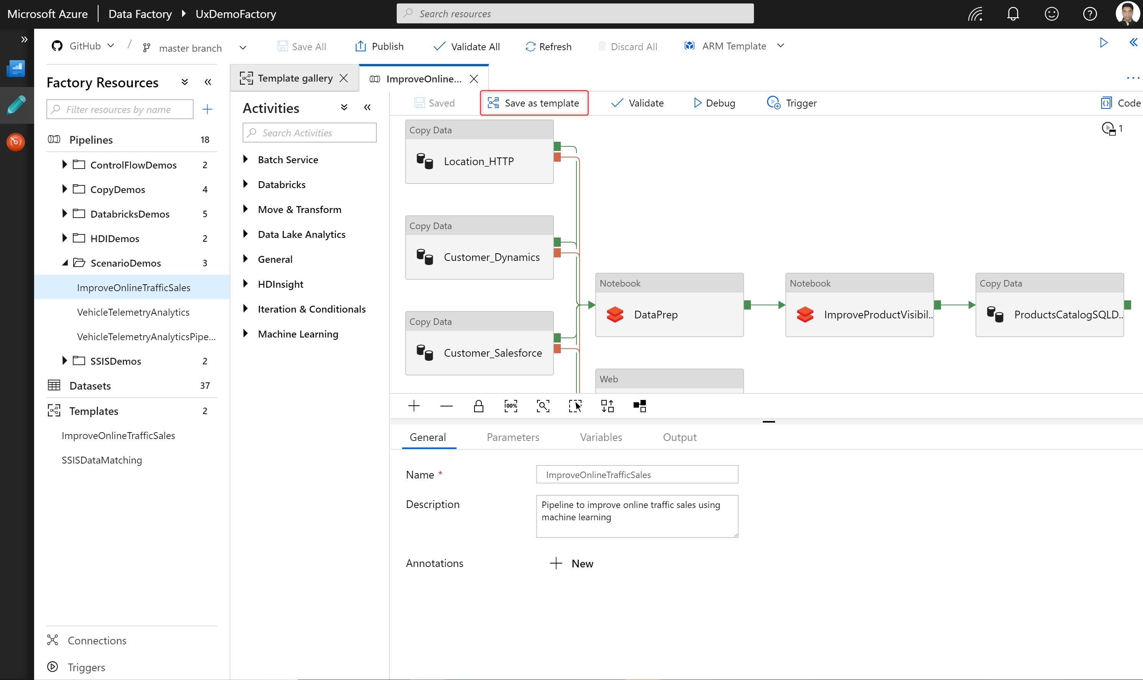Screen dimensions: 1143x680
Task: Switch to the Parameters tab
Action: click(512, 437)
